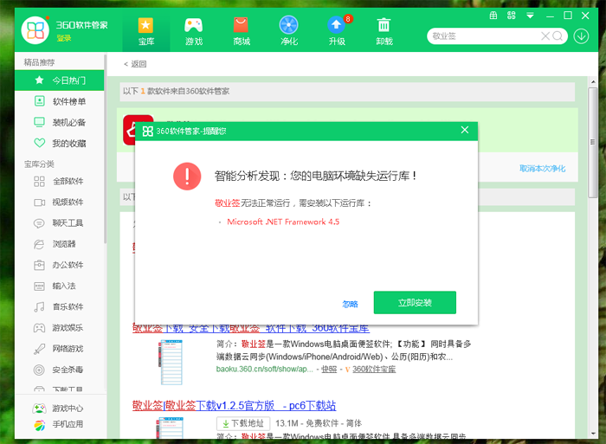Close the 360软件管家-提醒您 dialog
606x444 pixels.
[465, 130]
